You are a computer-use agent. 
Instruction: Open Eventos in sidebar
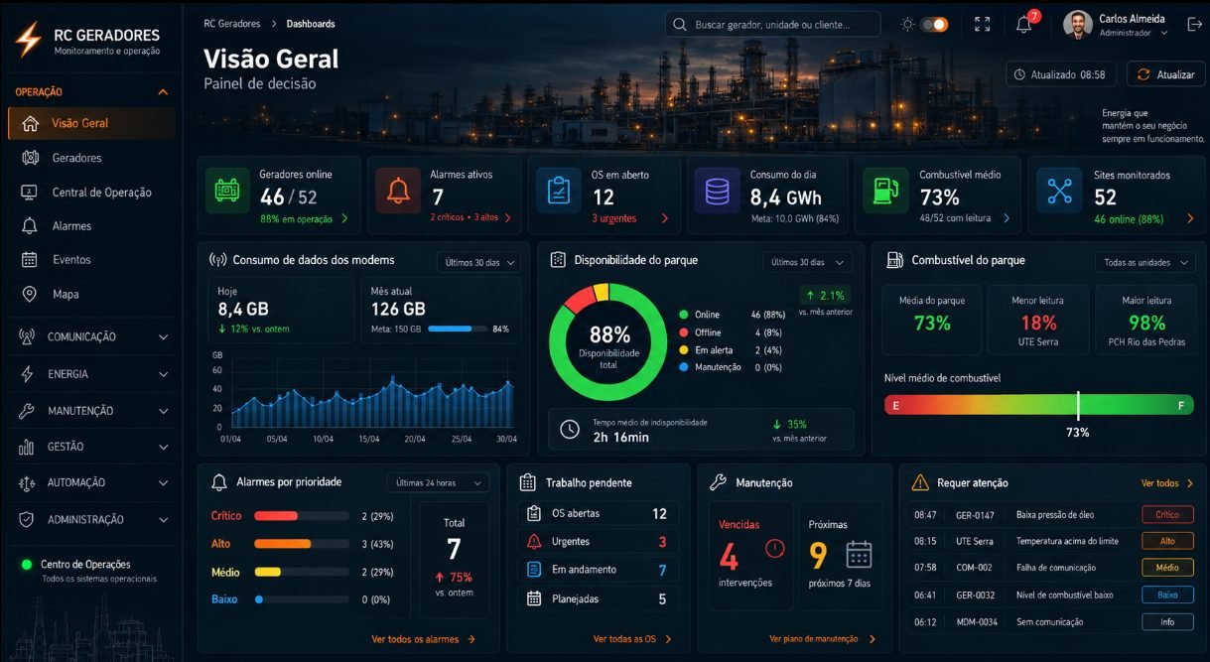(x=91, y=260)
